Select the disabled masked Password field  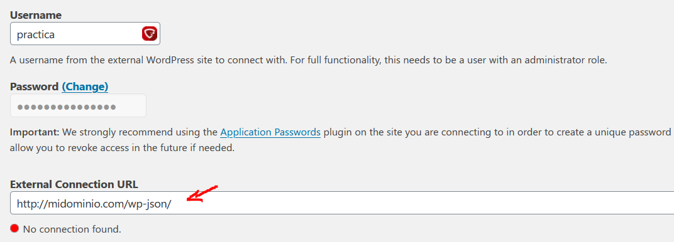78,105
